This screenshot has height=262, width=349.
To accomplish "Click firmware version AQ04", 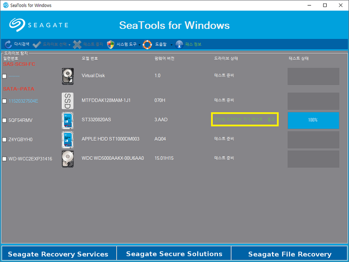I will (x=160, y=139).
